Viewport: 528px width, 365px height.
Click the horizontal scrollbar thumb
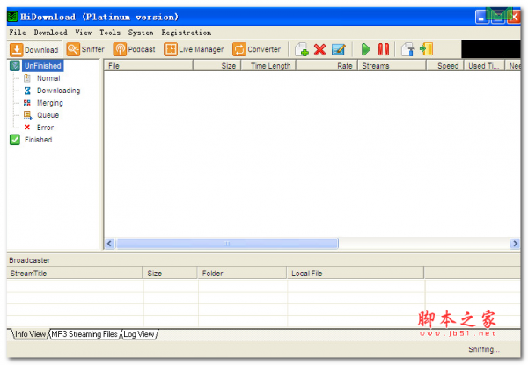(227, 244)
